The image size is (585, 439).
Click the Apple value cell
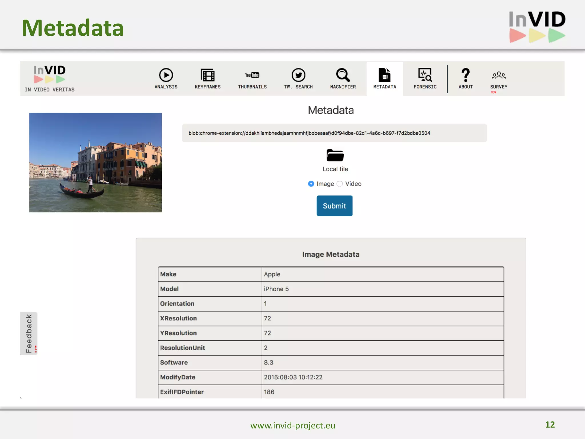coord(383,274)
